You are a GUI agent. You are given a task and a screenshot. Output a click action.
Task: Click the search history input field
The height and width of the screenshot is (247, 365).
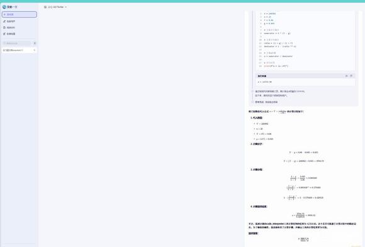tap(17, 43)
